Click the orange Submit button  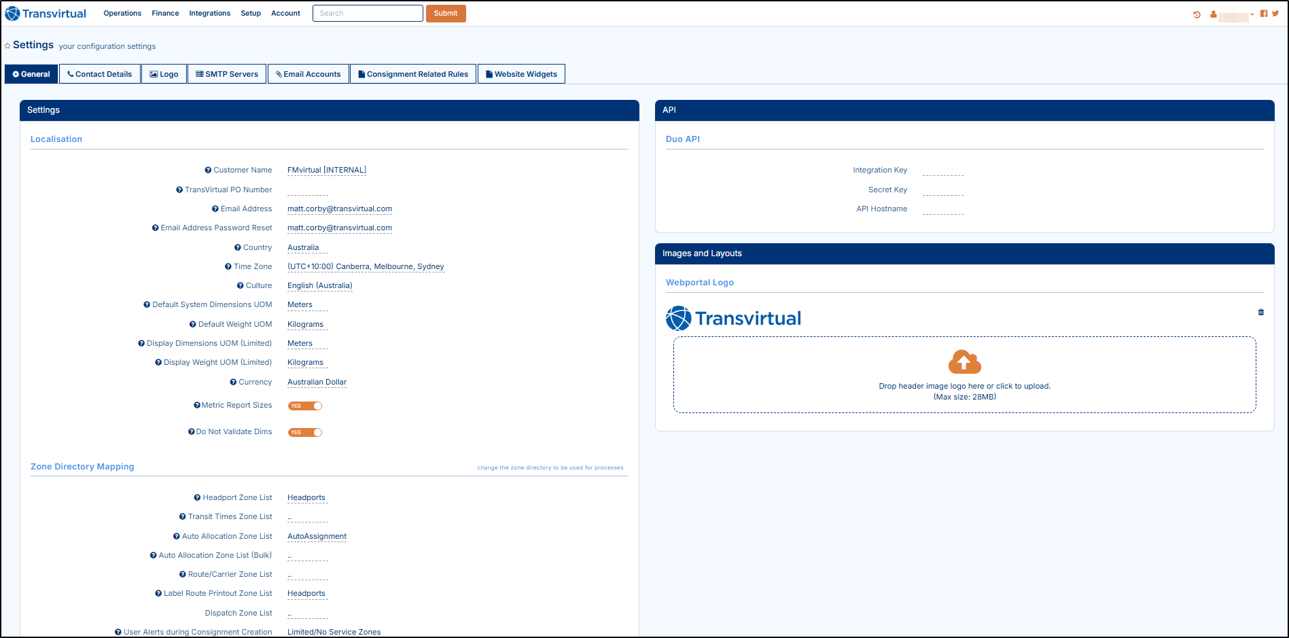coord(446,14)
